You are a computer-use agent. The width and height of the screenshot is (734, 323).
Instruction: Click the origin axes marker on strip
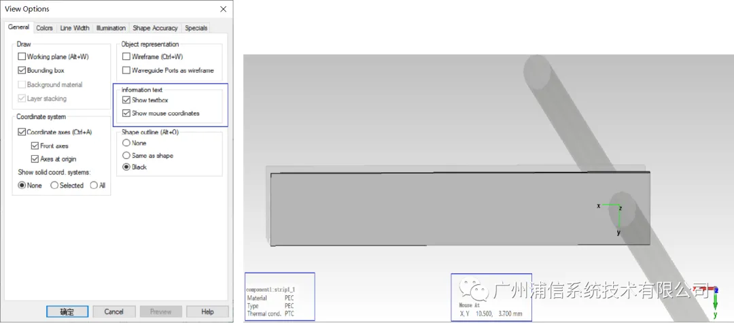click(612, 216)
